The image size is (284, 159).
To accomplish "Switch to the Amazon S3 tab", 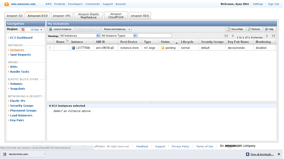I will coord(14,16).
